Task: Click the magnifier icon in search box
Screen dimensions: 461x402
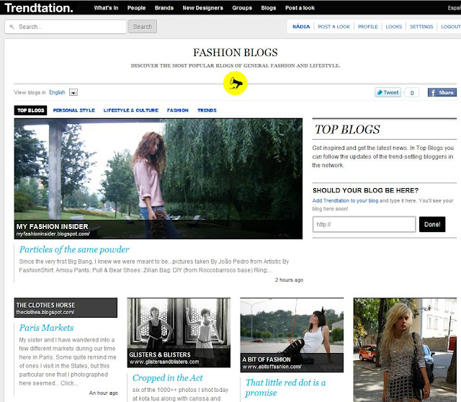Action: point(12,27)
